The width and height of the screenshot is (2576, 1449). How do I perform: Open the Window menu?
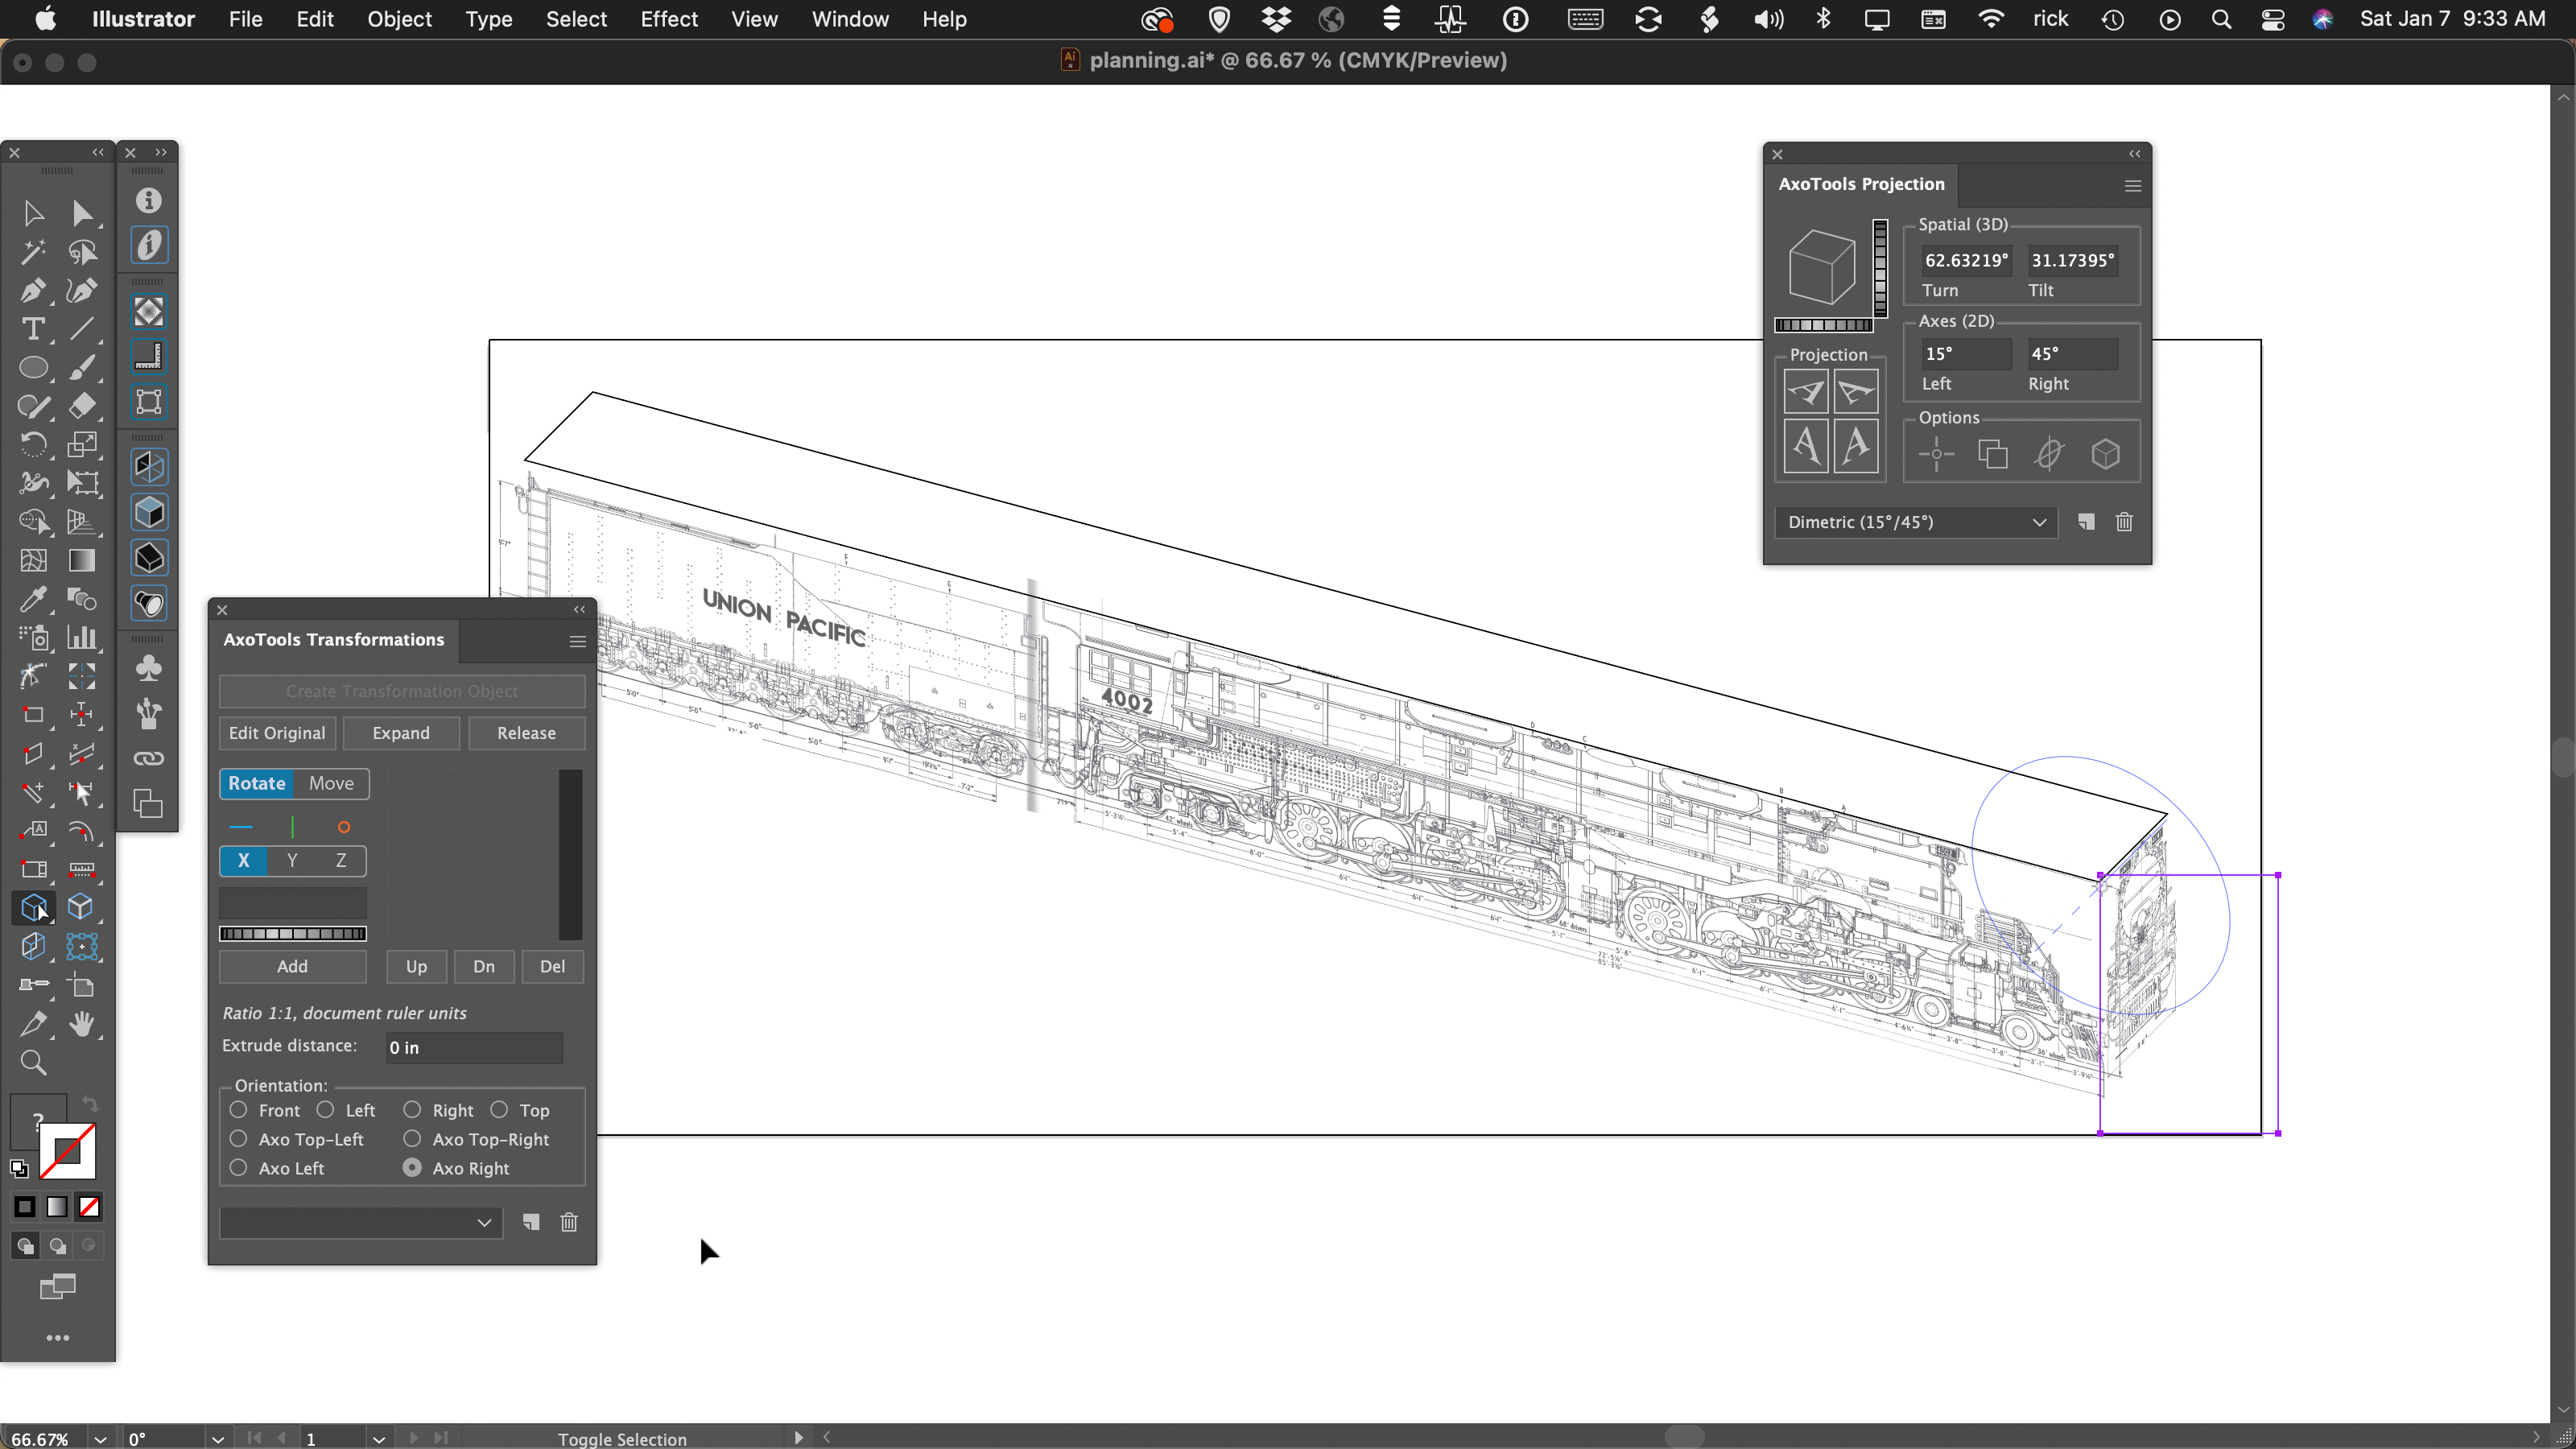tap(850, 19)
